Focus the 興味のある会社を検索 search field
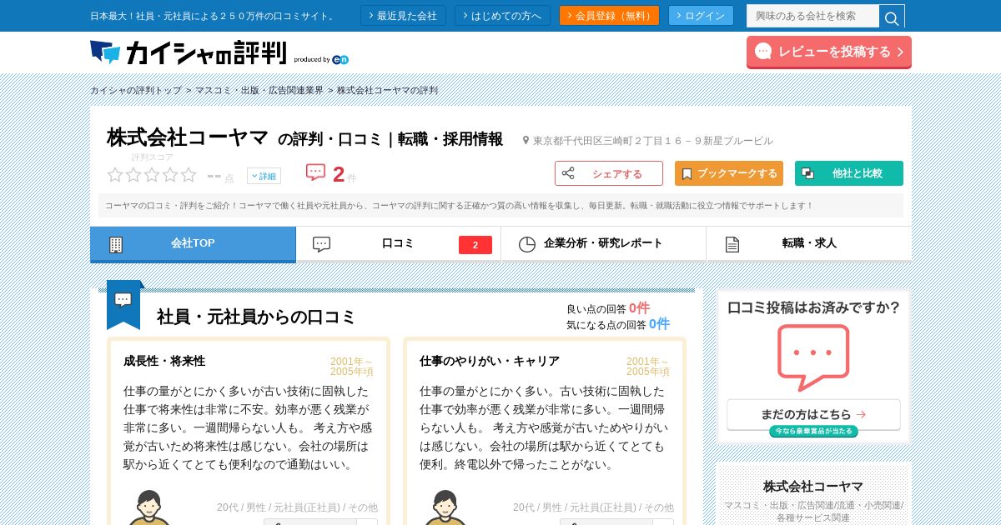This screenshot has height=525, width=1001. pos(812,16)
